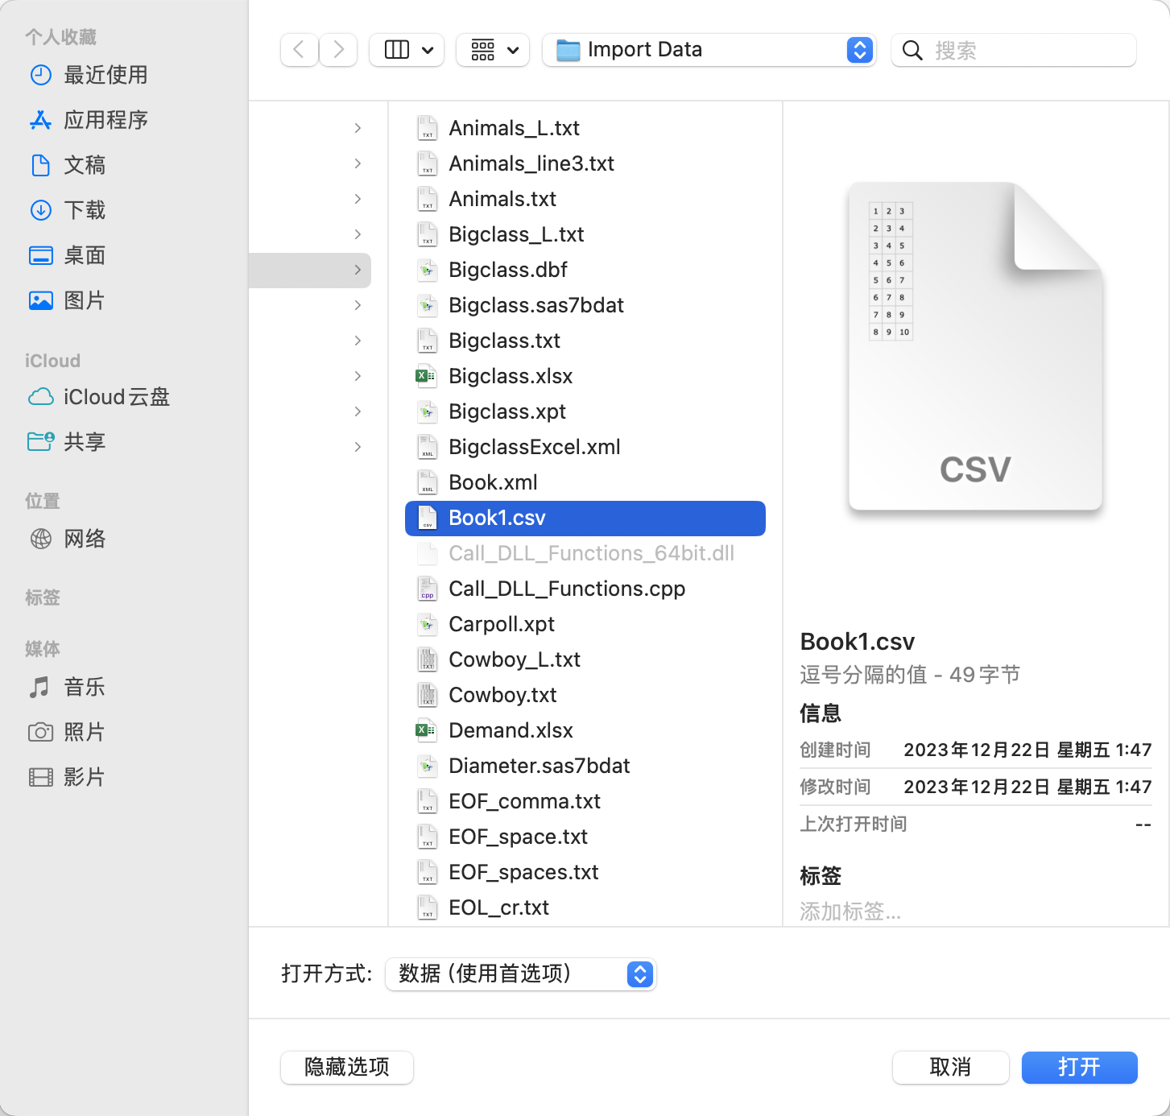Select Bigclass.dbf file
This screenshot has width=1170, height=1116.
(x=585, y=270)
